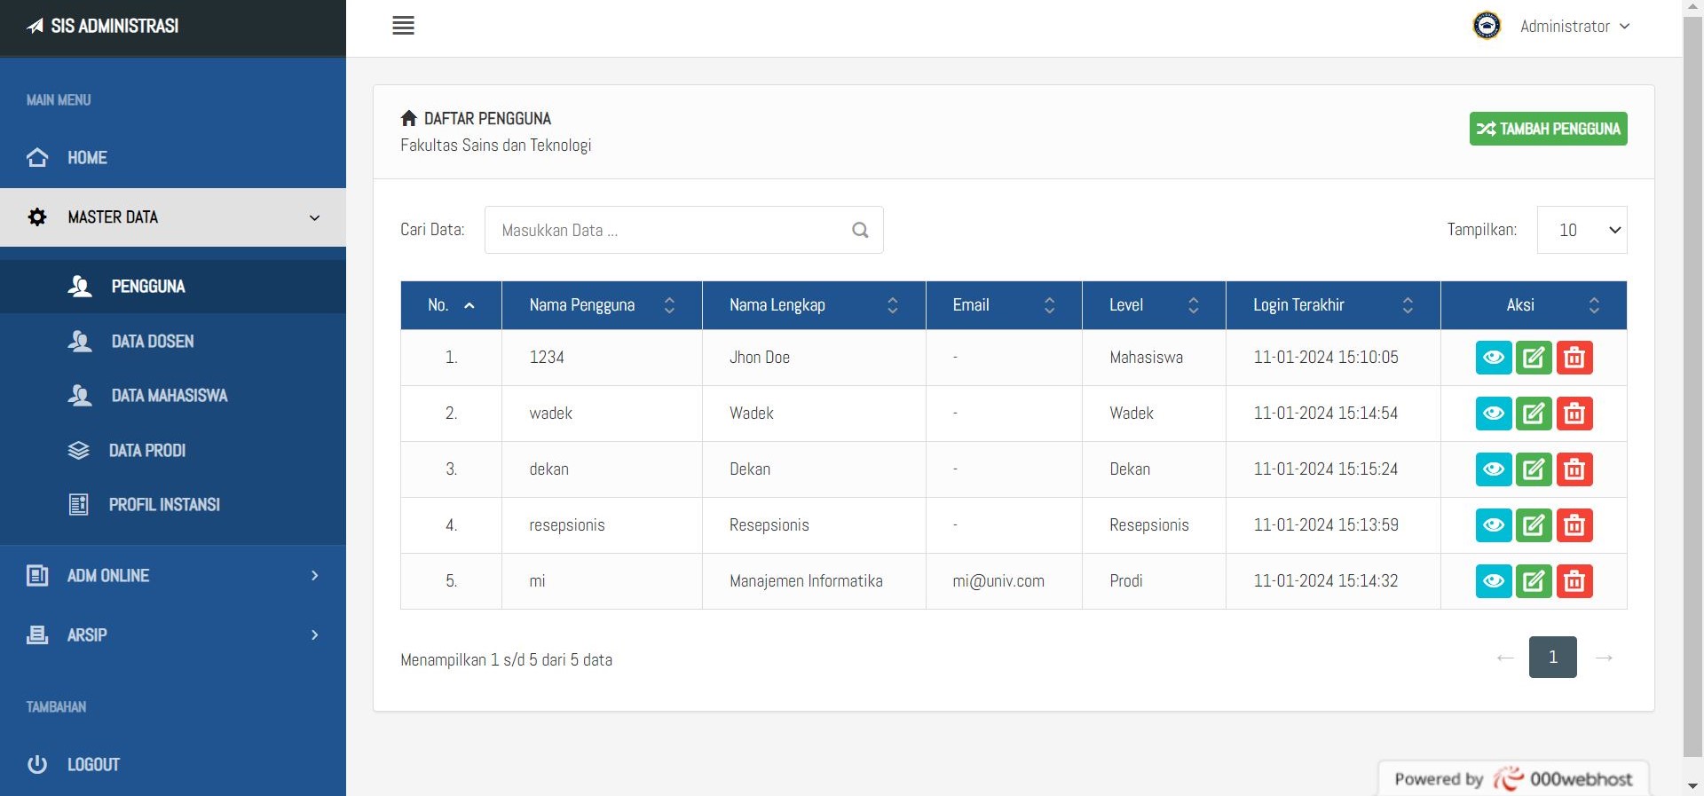The width and height of the screenshot is (1704, 796).
Task: Edit user wadek with the green pencil icon
Action: (x=1534, y=414)
